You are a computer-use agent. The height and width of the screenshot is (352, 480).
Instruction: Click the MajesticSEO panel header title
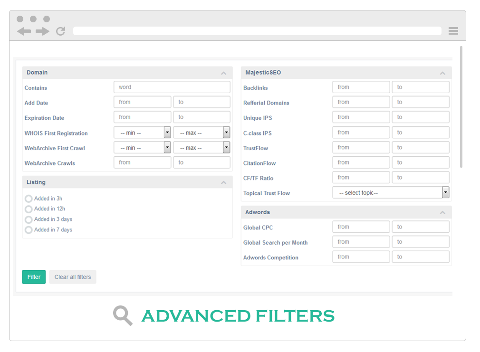pyautogui.click(x=263, y=73)
